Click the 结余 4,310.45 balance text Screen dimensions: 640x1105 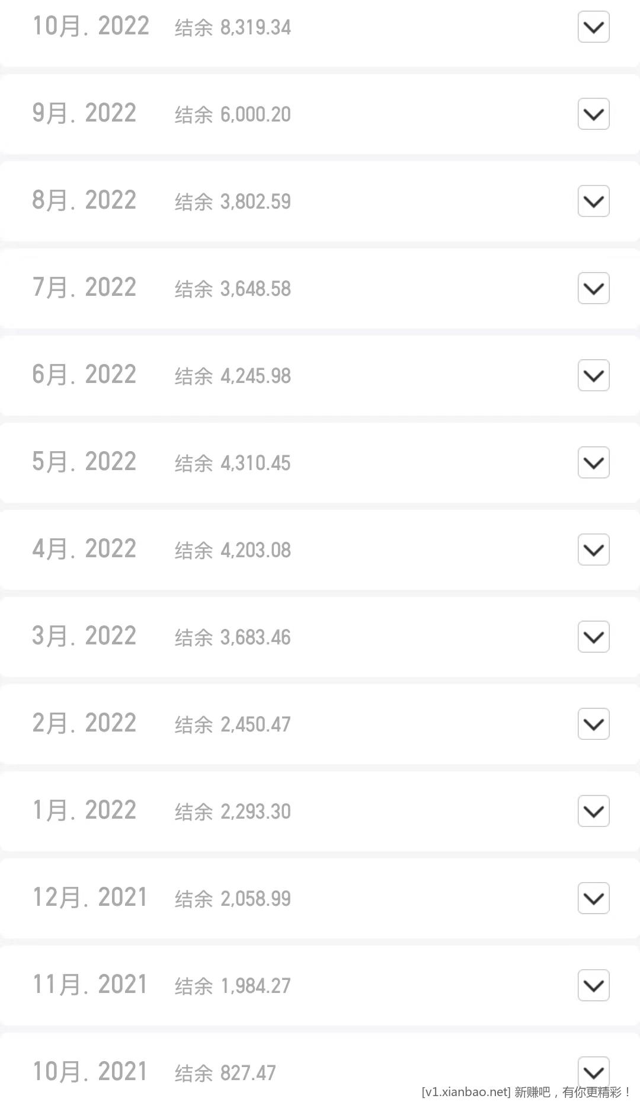pos(233,463)
